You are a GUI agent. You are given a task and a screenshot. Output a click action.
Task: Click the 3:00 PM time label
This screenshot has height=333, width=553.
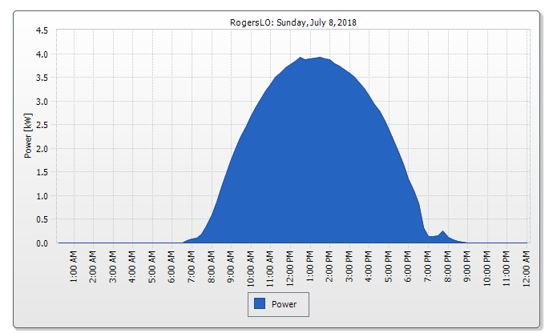pos(349,267)
